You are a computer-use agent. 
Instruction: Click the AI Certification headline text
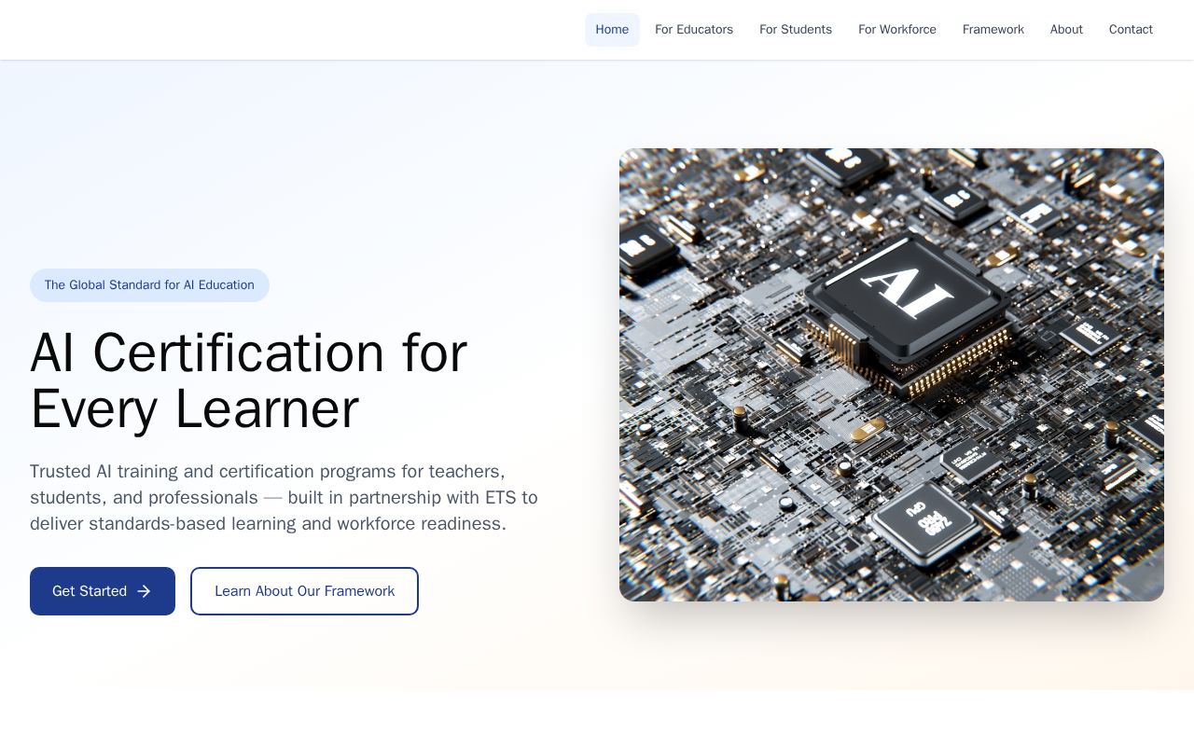pos(248,353)
